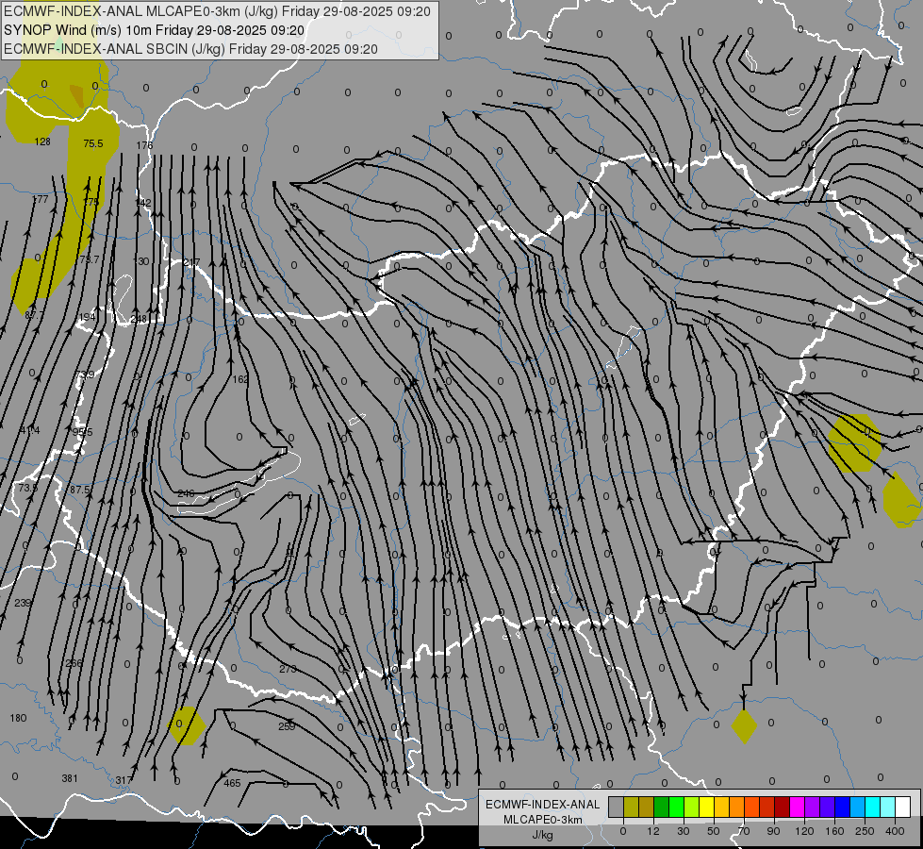Choose the bright green legend swatch
The height and width of the screenshot is (849, 923).
676,807
